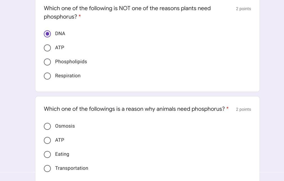Pick the Respiration radio button
Viewport: 284px width, 181px height.
pyautogui.click(x=47, y=76)
